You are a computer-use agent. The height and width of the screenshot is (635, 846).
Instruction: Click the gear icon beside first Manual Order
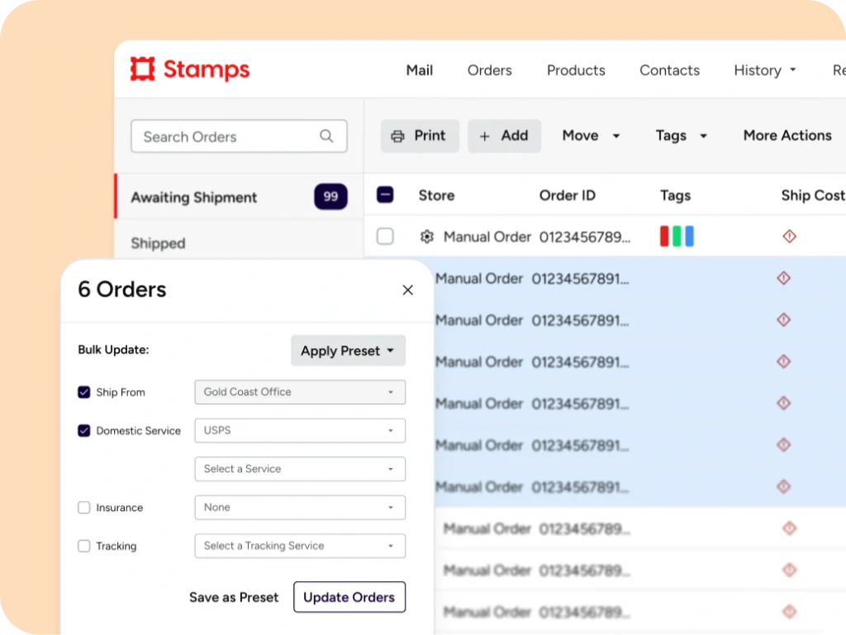(x=426, y=236)
